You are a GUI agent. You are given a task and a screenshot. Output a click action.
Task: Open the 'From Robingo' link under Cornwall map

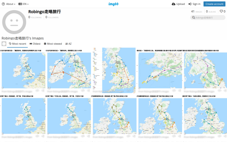click(154, 91)
